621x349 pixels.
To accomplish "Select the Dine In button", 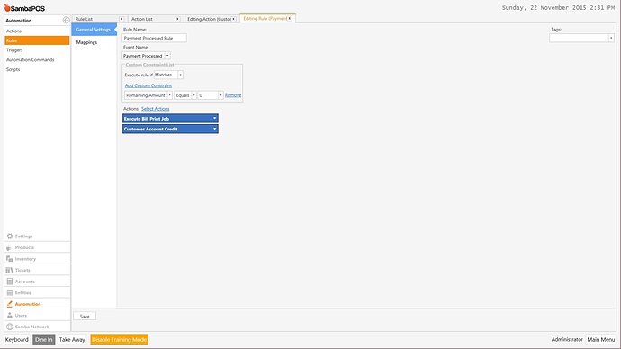I will click(43, 339).
